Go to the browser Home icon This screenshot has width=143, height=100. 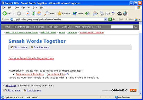(x=39, y=13)
